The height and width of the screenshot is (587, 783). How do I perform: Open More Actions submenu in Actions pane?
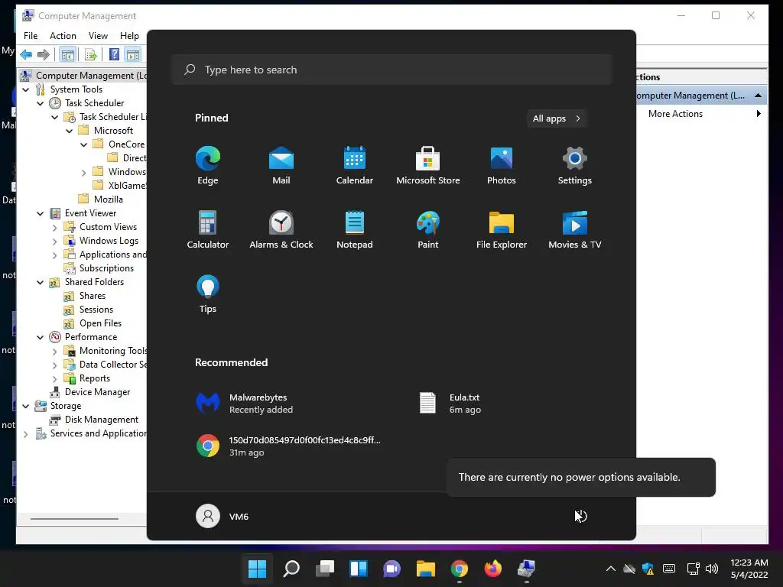click(x=702, y=114)
